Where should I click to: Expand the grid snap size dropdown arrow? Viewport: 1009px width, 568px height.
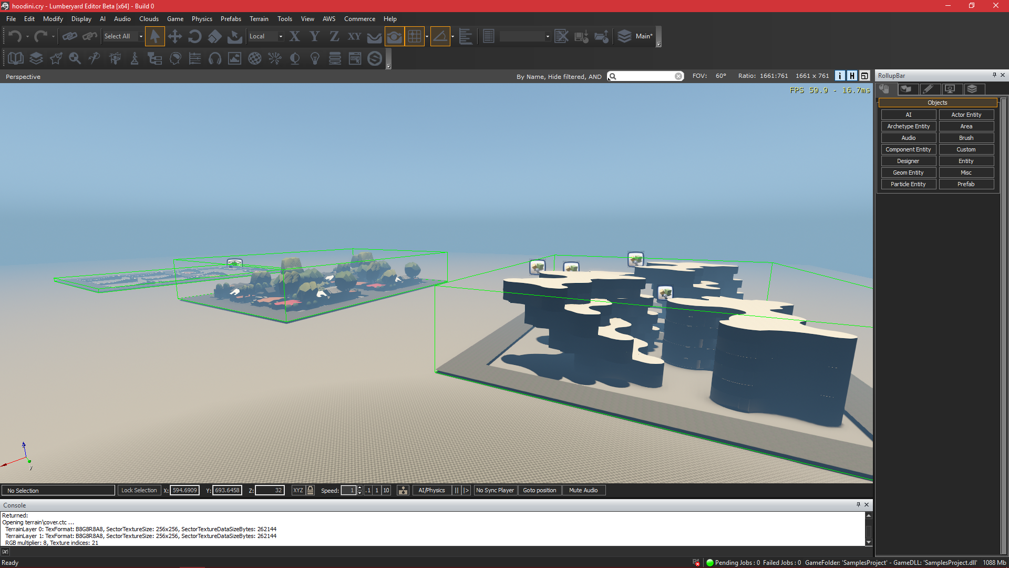click(x=427, y=36)
